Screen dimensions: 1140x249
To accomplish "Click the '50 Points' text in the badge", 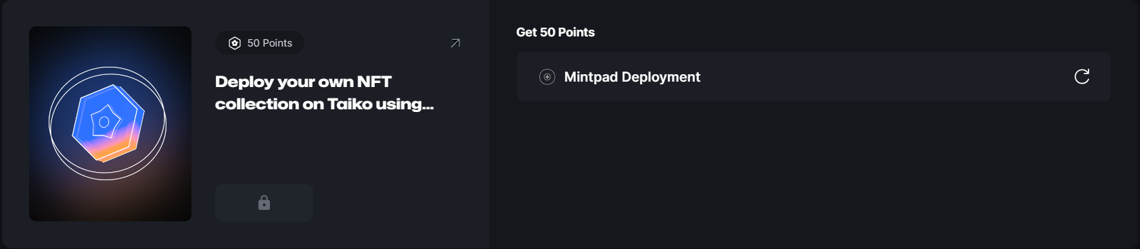I will point(270,43).
